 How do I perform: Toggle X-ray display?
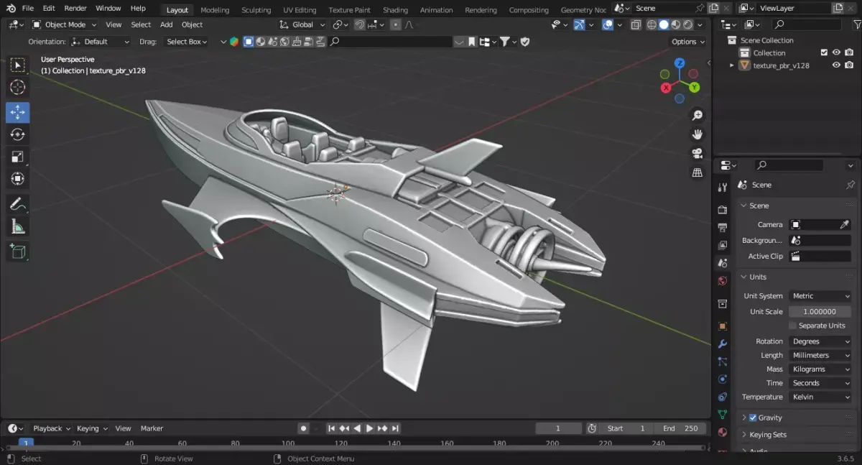click(x=636, y=24)
